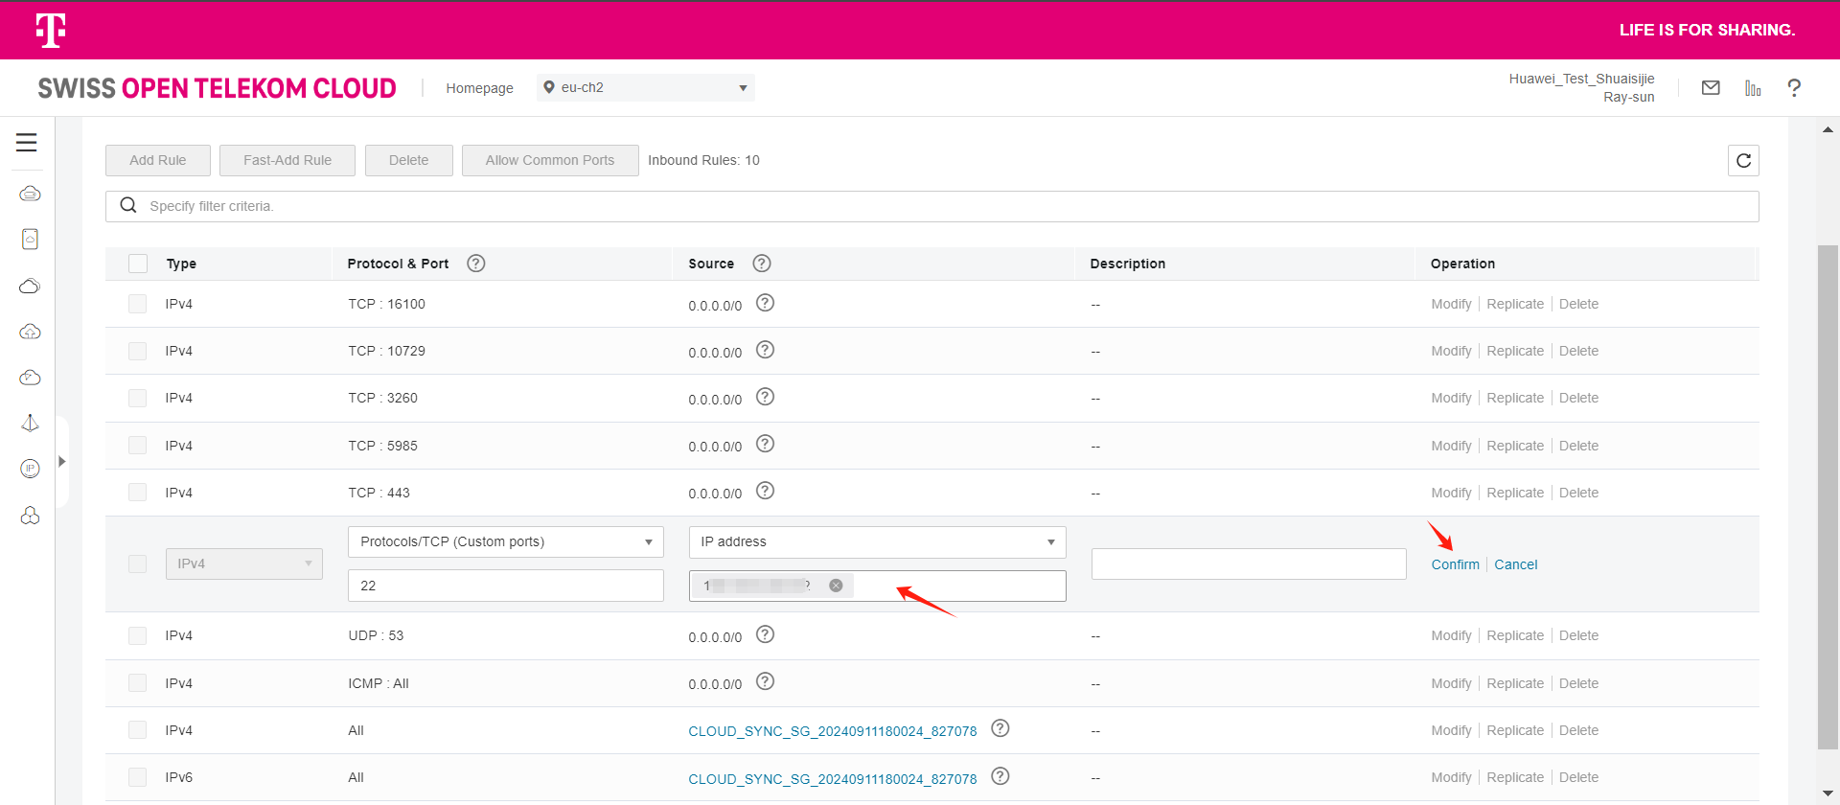Select the TCP 16100 rule checkbox

pyautogui.click(x=138, y=304)
